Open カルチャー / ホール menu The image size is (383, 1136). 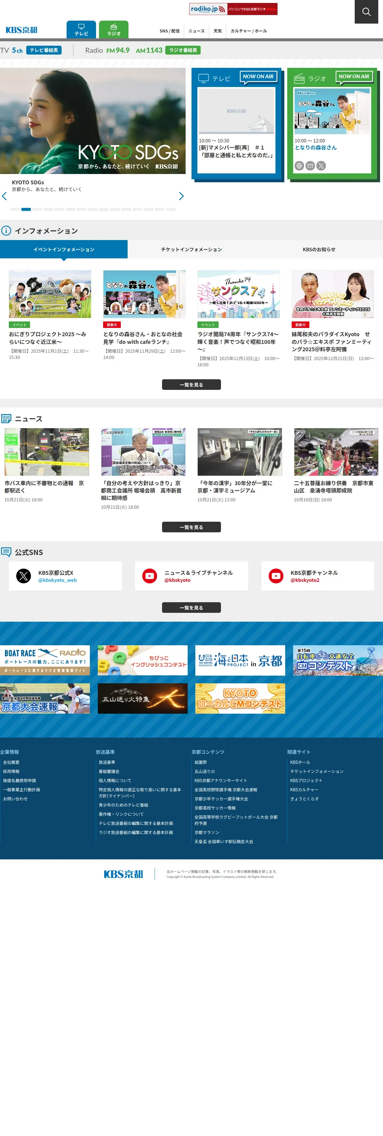click(249, 31)
